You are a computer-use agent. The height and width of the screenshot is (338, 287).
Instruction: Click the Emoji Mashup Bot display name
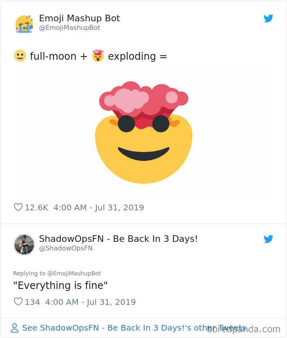pyautogui.click(x=79, y=18)
